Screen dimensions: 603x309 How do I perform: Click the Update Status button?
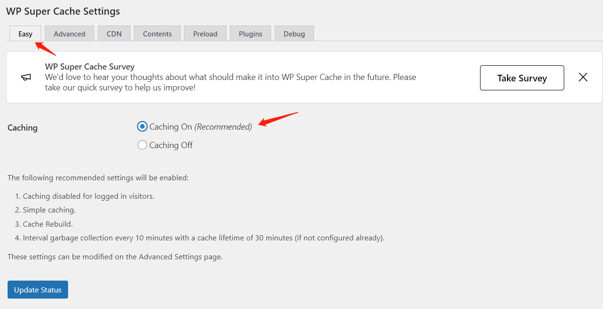point(38,290)
